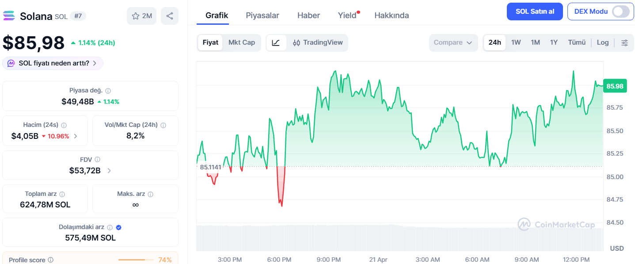Select the 1Y time range
This screenshot has height=264, width=635.
(x=554, y=42)
